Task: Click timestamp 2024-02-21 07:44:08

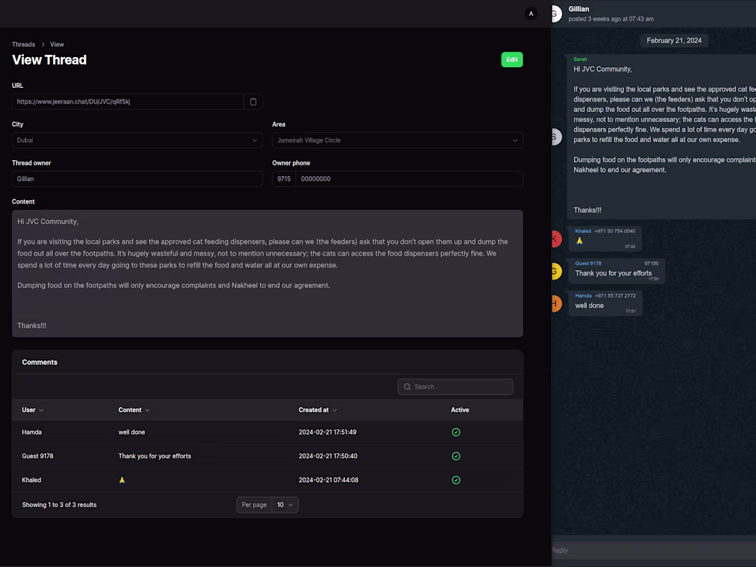Action: coord(329,480)
